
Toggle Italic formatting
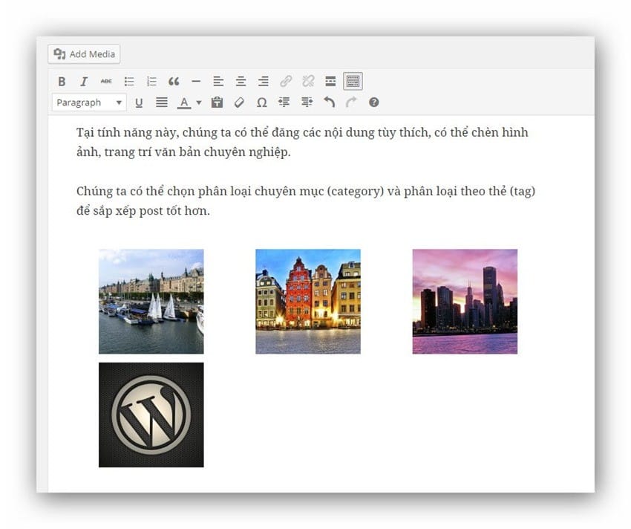pyautogui.click(x=84, y=82)
